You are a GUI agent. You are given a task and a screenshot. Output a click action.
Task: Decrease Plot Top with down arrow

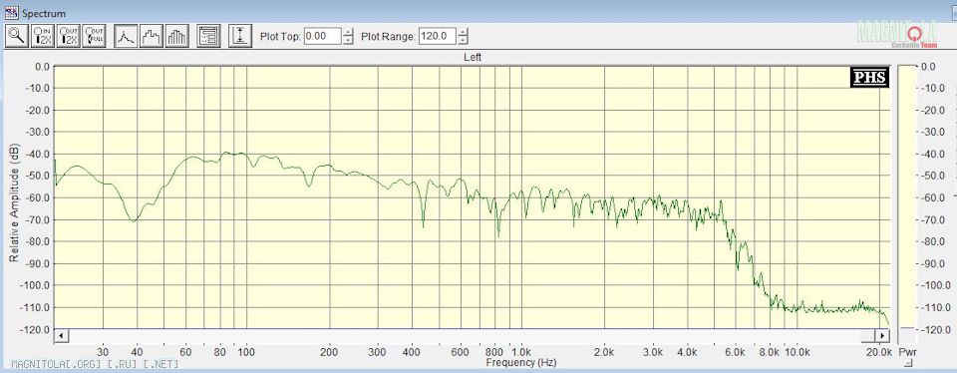tap(348, 40)
